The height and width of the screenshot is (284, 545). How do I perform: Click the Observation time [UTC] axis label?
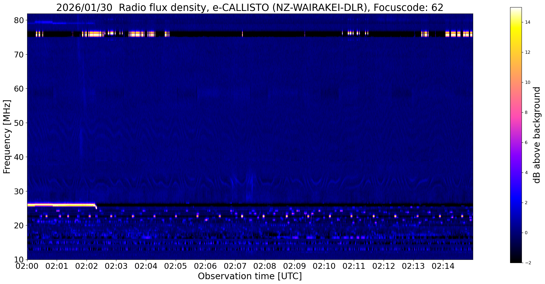[250, 276]
